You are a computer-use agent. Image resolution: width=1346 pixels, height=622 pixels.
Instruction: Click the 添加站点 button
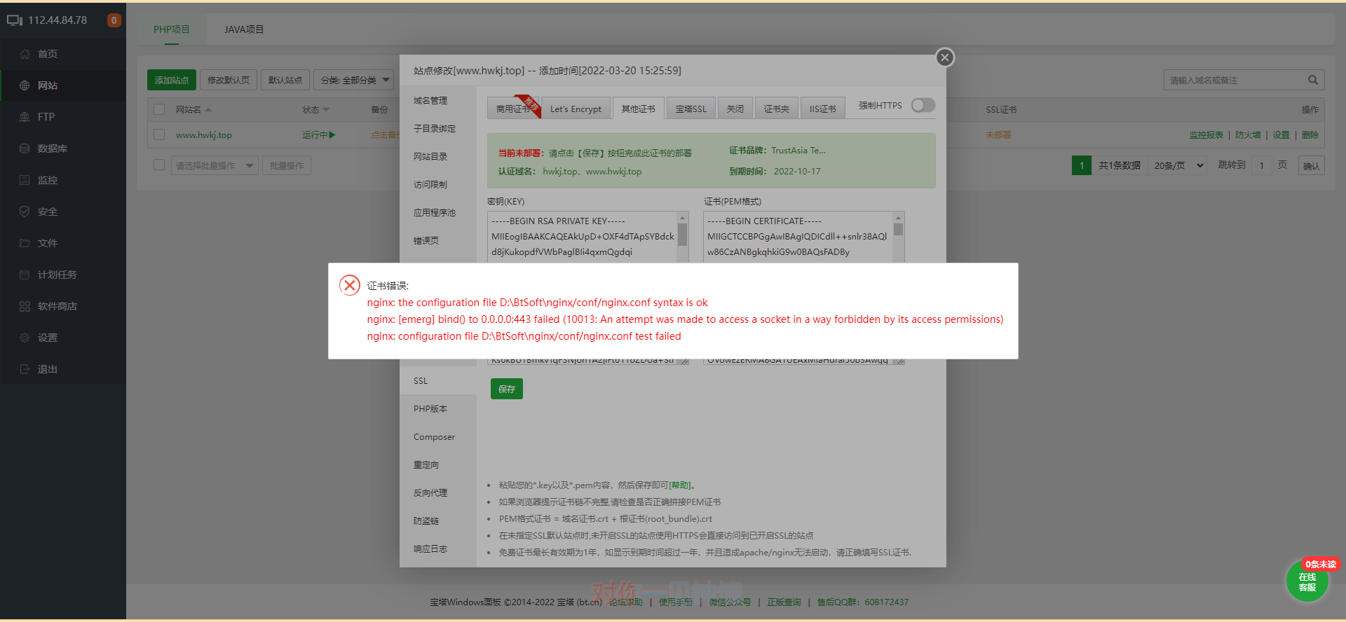[172, 80]
